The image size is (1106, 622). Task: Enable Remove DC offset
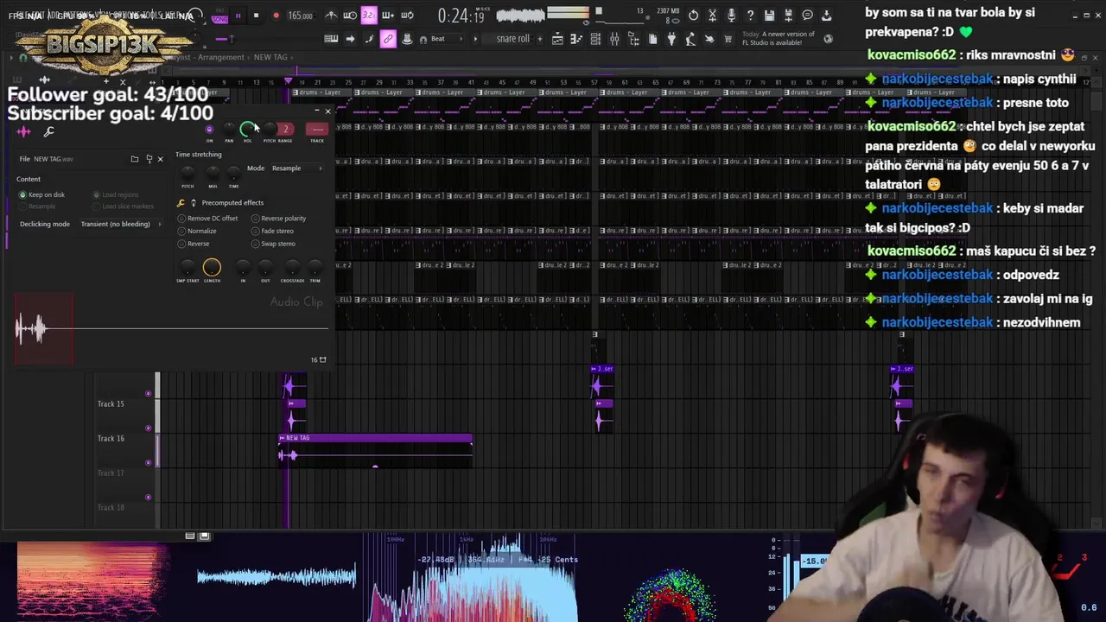[207, 219]
